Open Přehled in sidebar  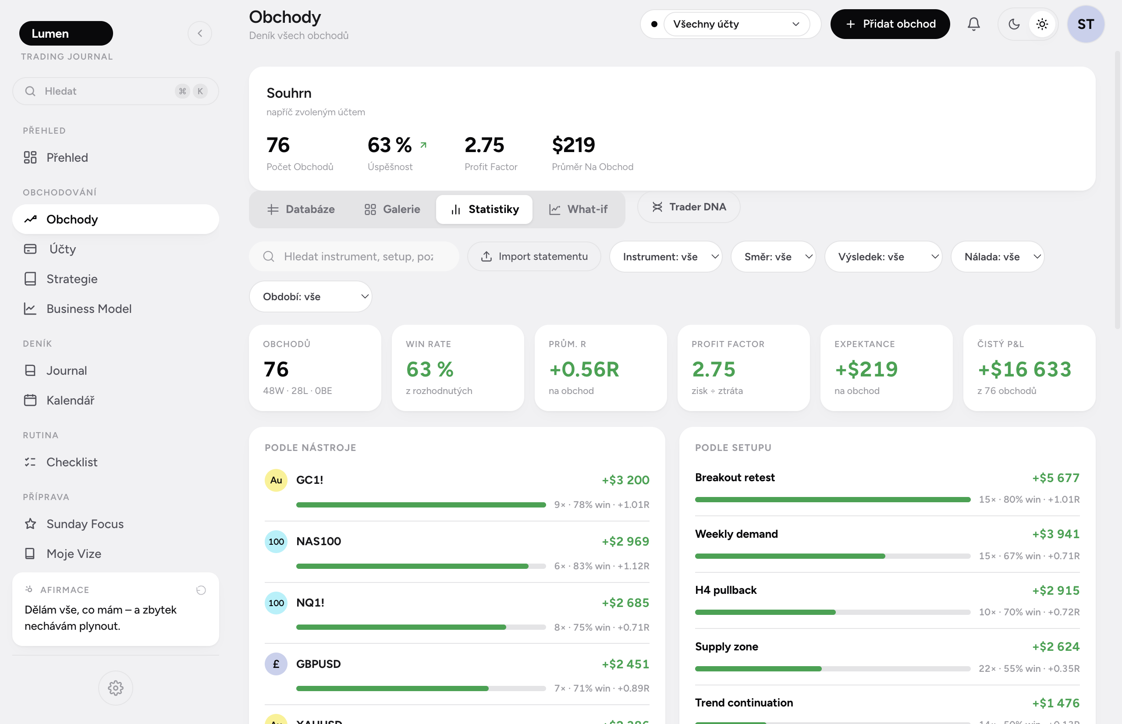116,157
